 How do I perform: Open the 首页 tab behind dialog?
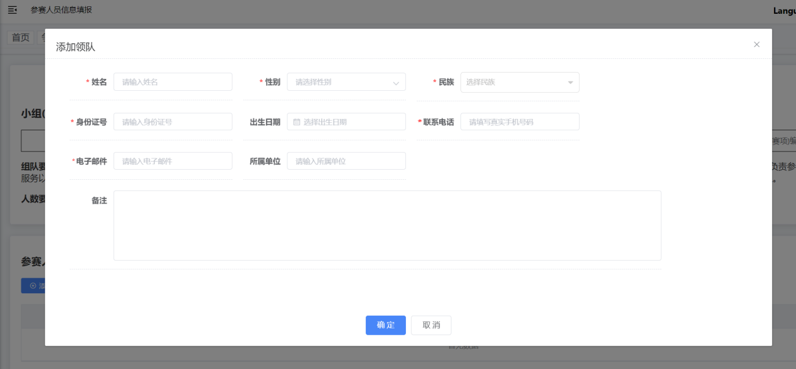point(21,38)
